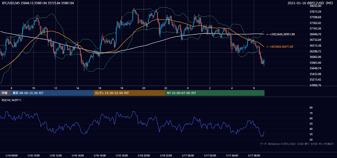Click price axis value 35865.40
337x158 pixels.
[x=315, y=63]
